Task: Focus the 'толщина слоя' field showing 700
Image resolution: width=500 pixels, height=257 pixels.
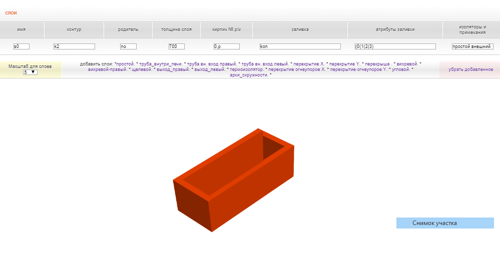Action: coord(176,46)
